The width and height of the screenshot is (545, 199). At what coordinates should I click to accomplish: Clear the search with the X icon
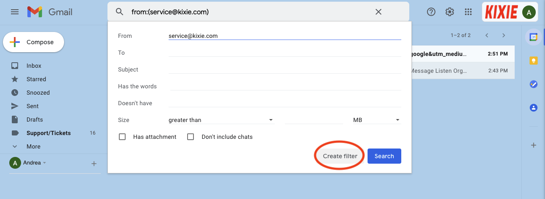click(x=379, y=12)
